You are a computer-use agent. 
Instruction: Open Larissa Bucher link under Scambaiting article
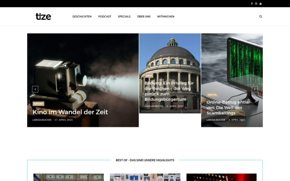click(216, 120)
